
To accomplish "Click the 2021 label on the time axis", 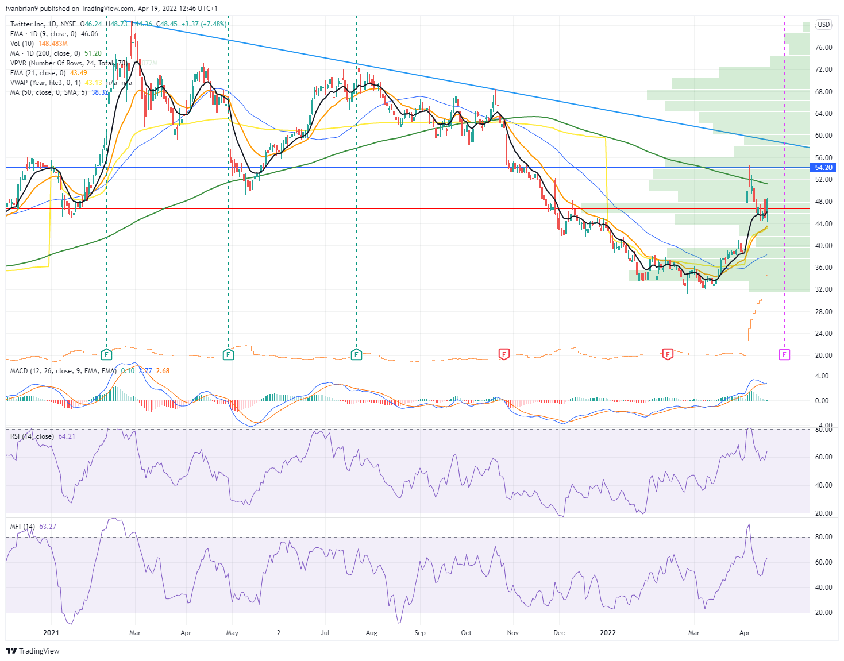I will pyautogui.click(x=51, y=633).
